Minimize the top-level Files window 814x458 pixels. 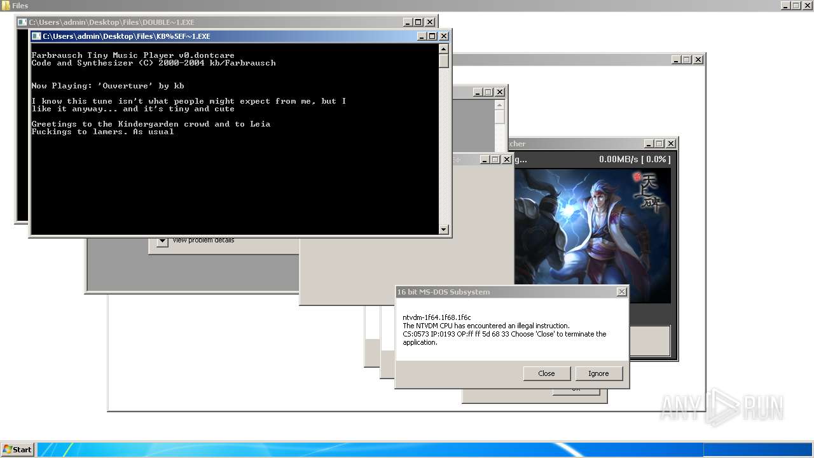click(786, 5)
